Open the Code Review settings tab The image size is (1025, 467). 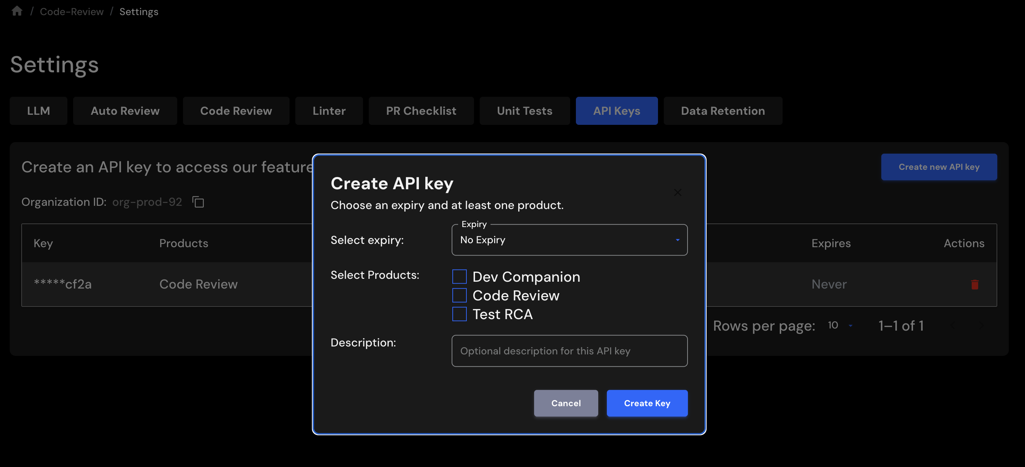[x=236, y=111]
